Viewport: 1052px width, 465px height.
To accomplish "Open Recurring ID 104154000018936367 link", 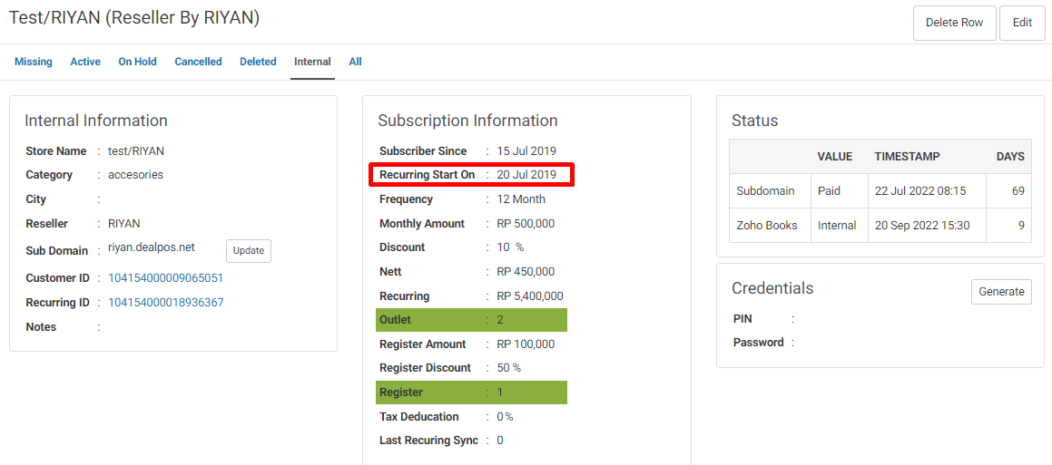I will coord(166,302).
